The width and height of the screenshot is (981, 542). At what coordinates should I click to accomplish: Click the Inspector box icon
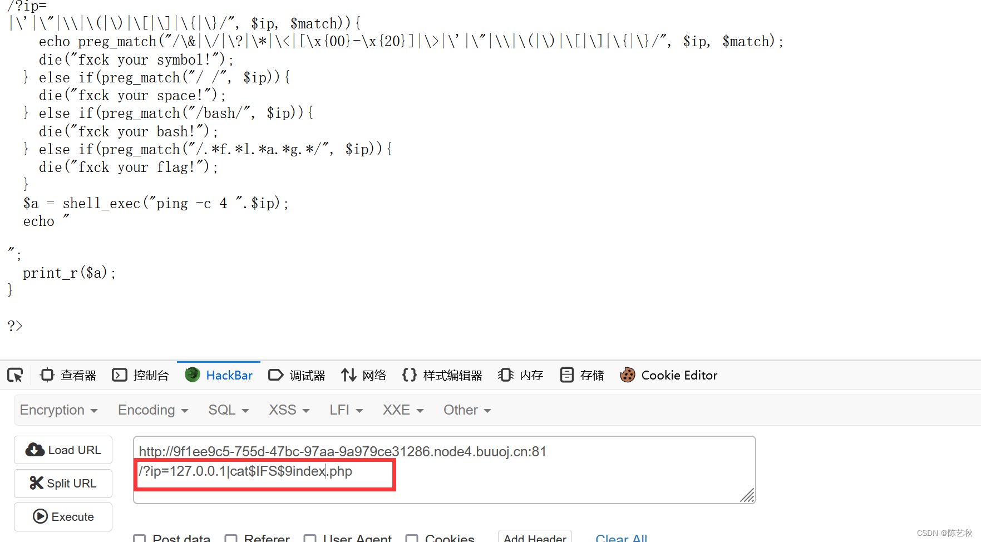[47, 375]
